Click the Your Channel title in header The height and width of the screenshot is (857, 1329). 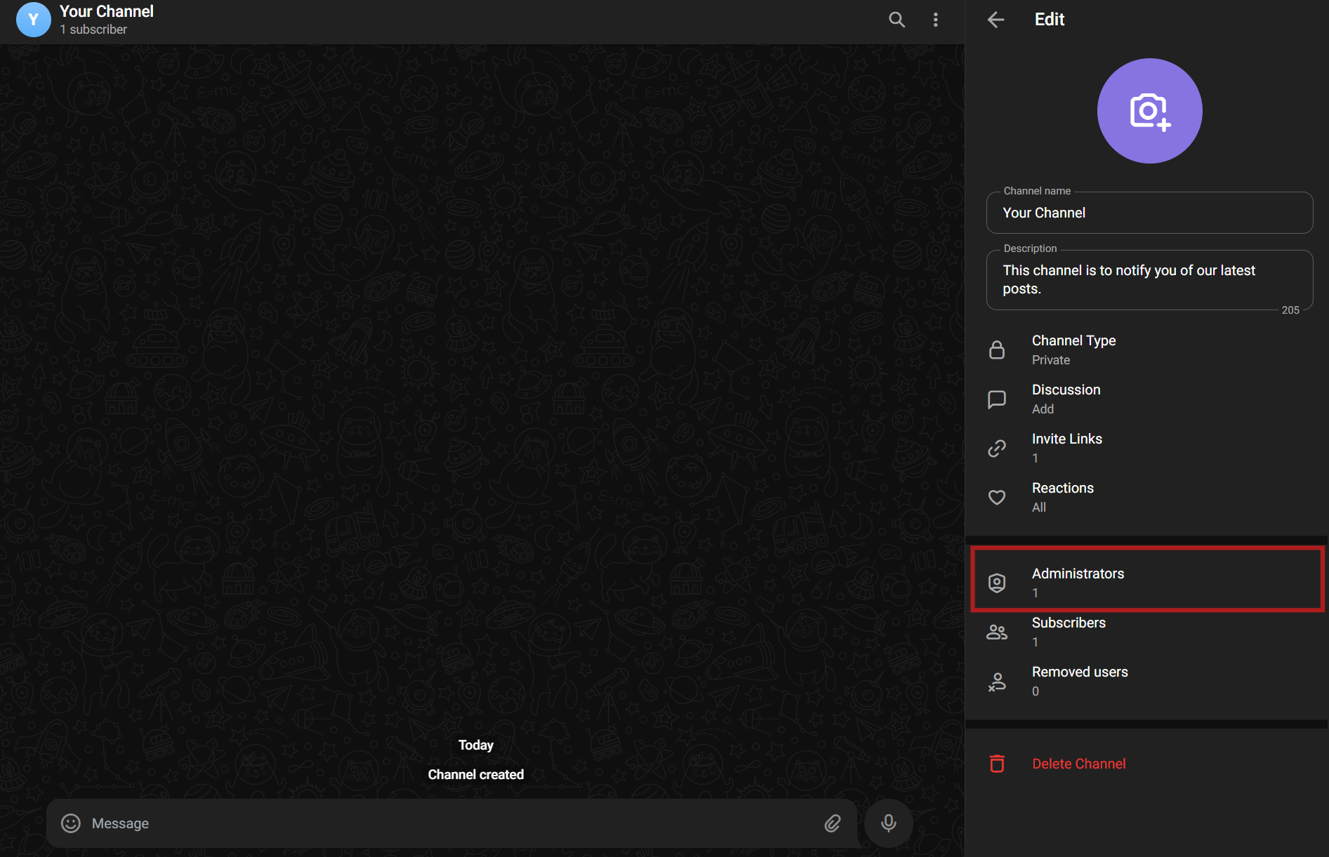(x=107, y=12)
